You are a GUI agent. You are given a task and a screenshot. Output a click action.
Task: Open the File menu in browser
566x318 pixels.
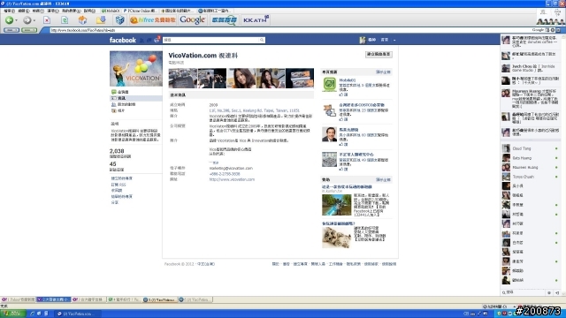click(x=9, y=11)
